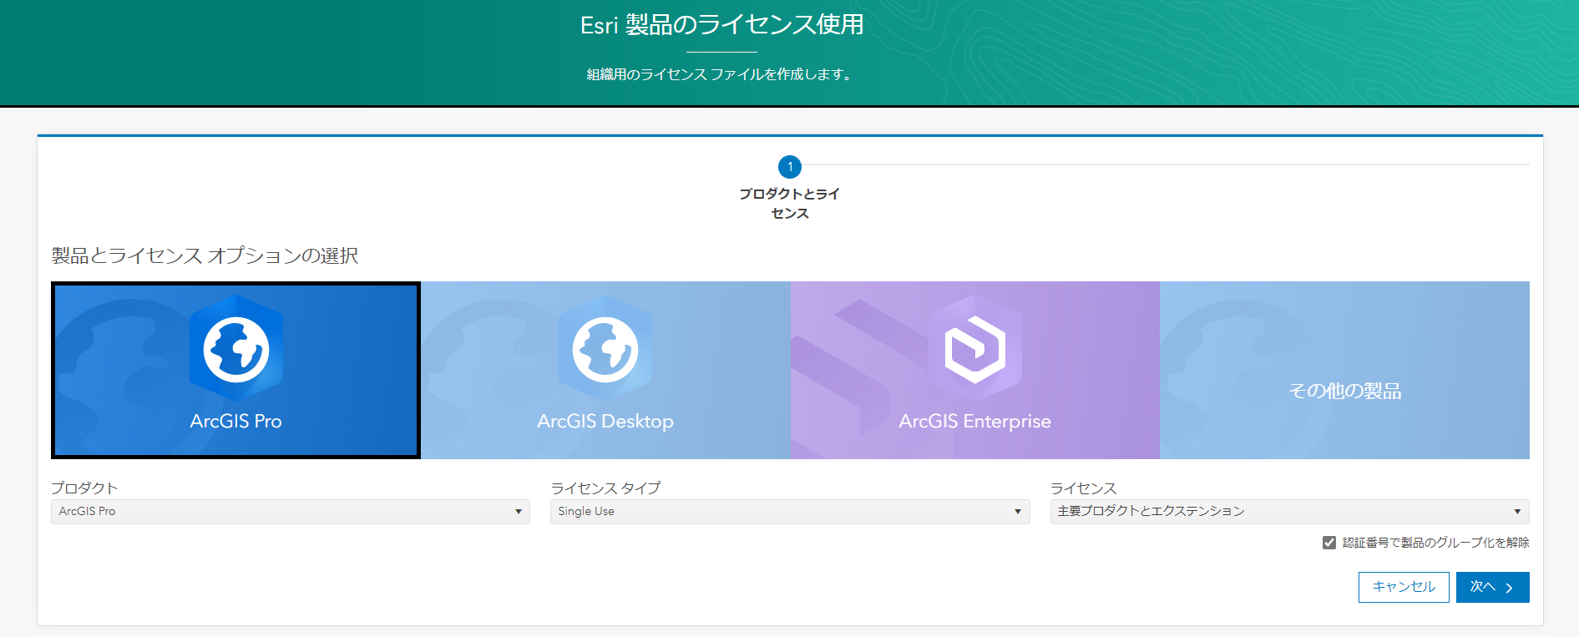Pick the その他の製品 card
The image size is (1579, 637).
click(1344, 370)
